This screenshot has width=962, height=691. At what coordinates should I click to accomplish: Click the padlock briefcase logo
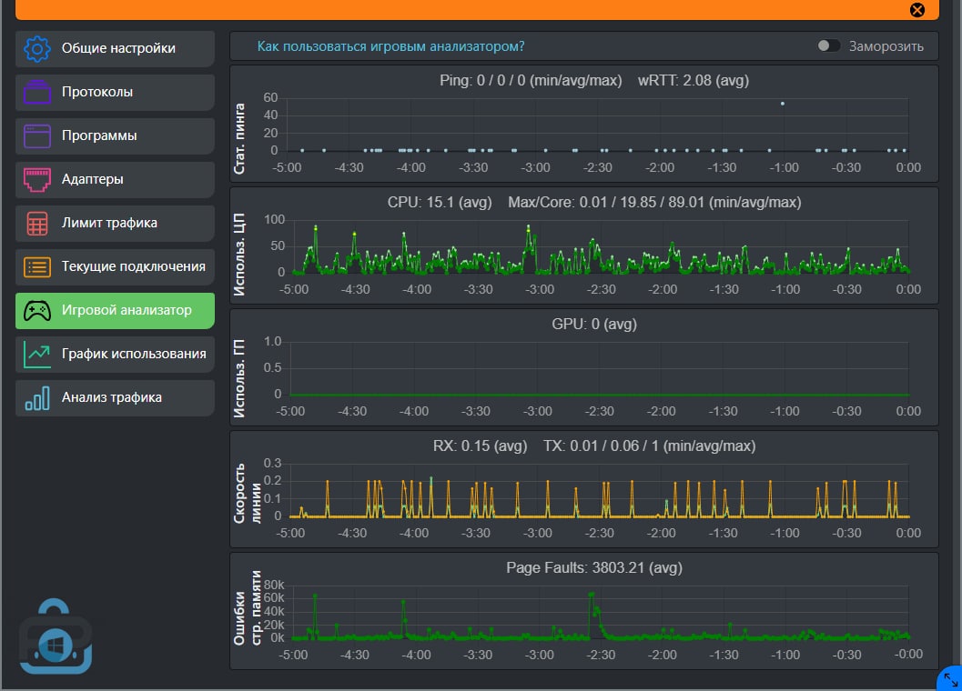point(56,638)
